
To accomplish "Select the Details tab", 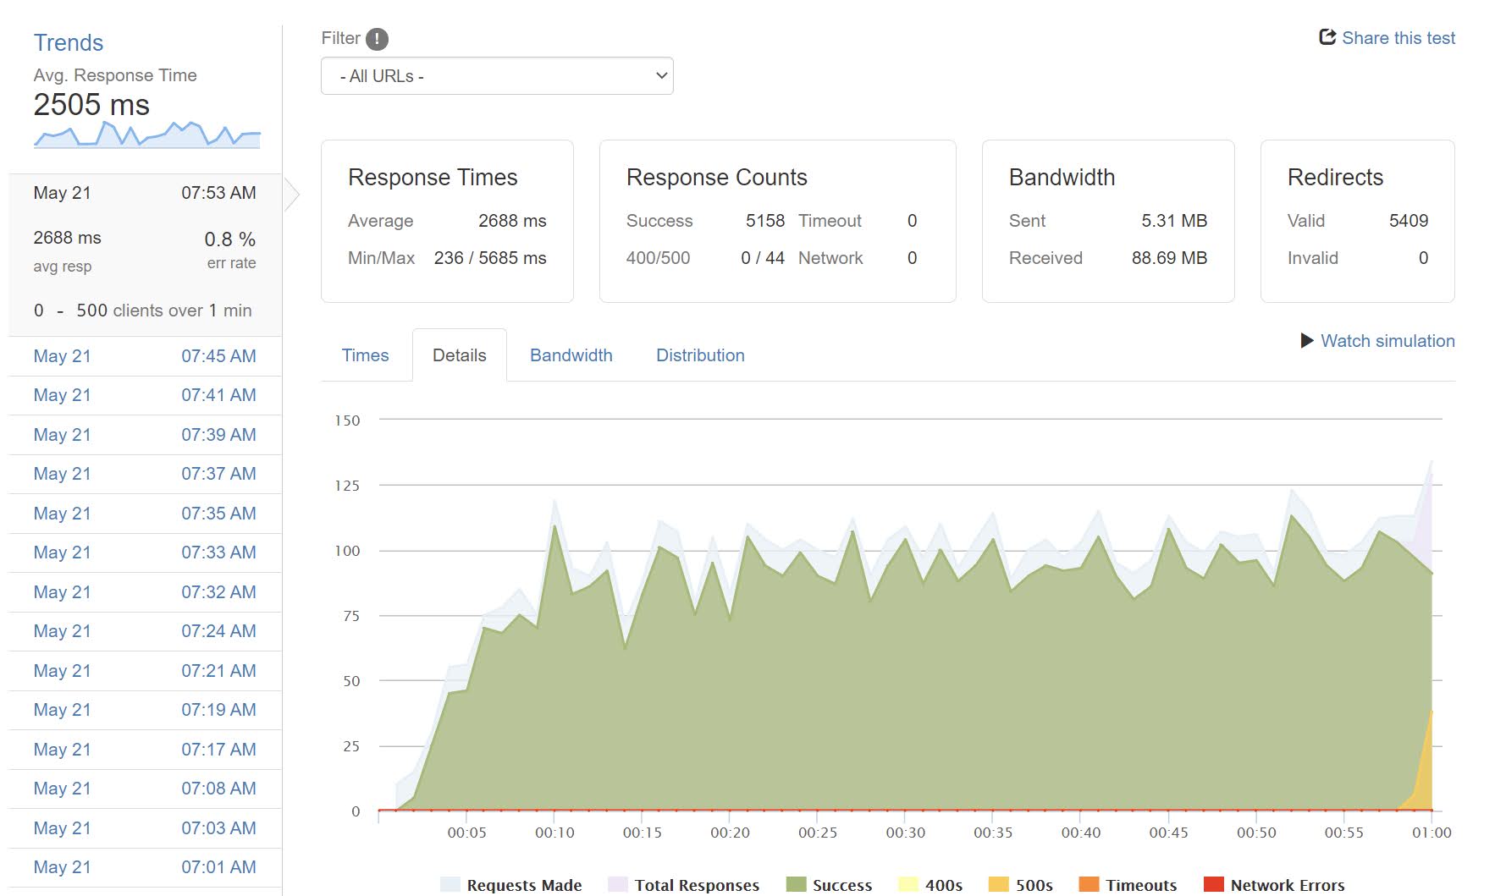I will pos(460,355).
